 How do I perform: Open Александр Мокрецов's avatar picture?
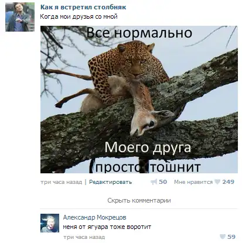50,223
